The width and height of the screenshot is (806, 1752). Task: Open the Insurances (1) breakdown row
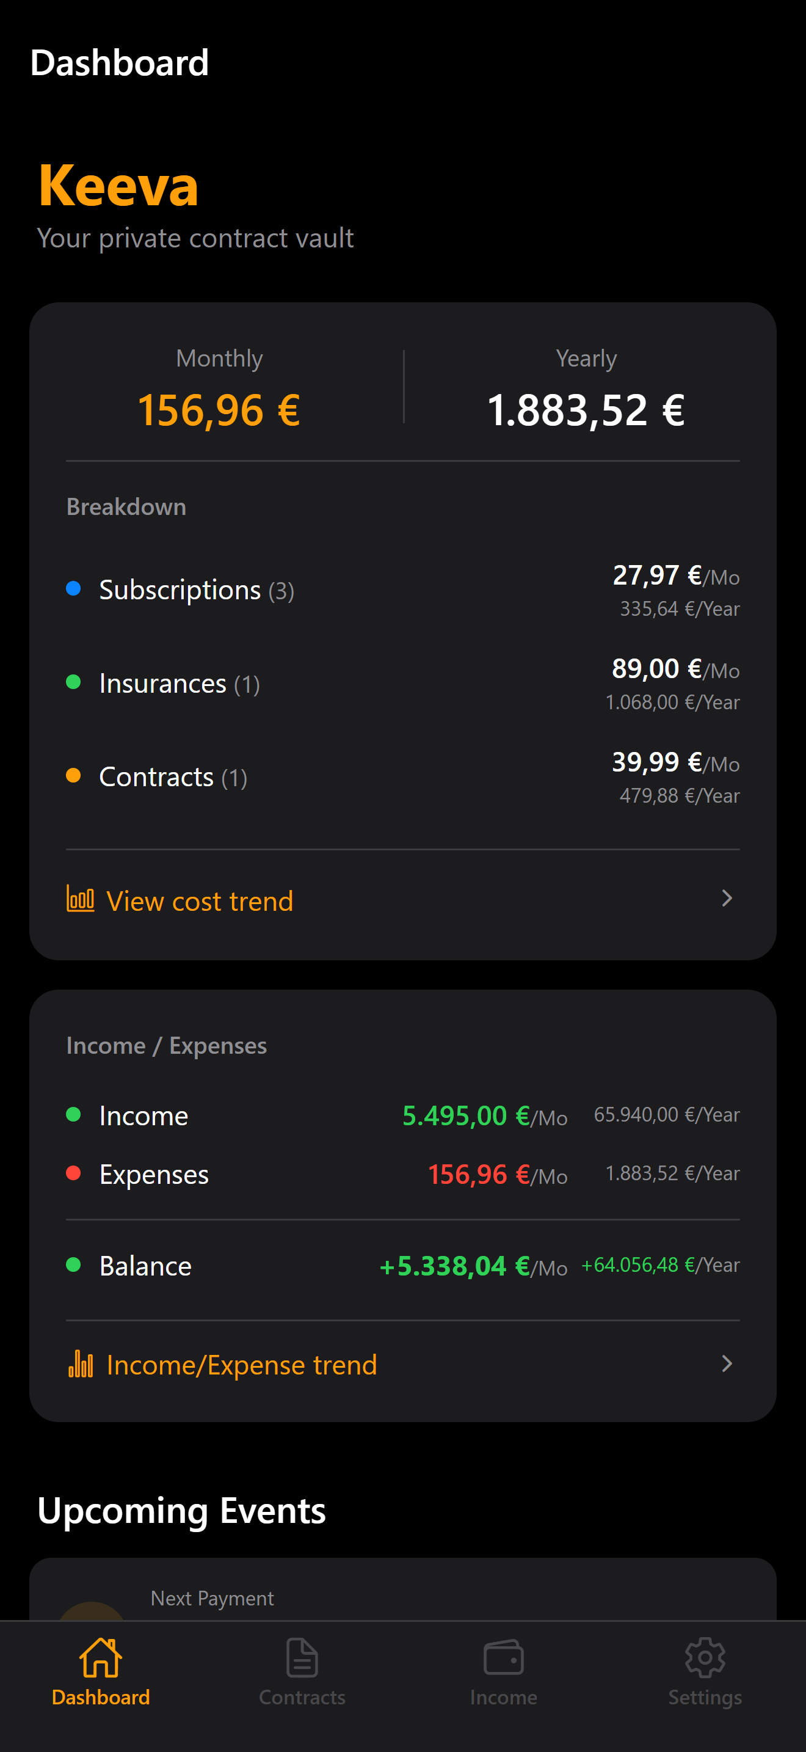pos(403,684)
